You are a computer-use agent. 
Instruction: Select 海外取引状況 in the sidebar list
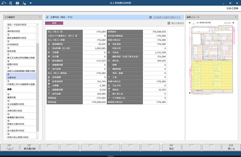21,30
